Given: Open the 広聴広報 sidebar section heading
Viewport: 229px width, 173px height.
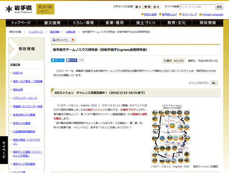Looking at the screenshot, I should (15, 65).
